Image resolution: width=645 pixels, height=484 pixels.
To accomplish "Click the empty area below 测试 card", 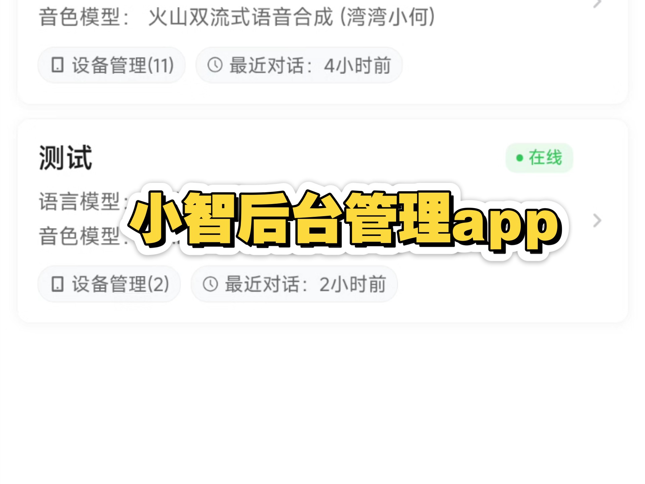I will tap(322, 403).
